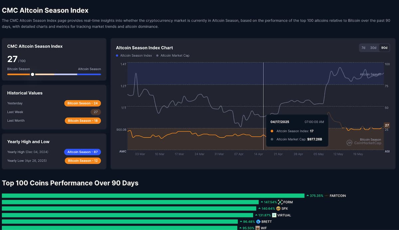Click the season index slider handle
Image resolution: width=399 pixels, height=230 pixels.
click(32, 74)
